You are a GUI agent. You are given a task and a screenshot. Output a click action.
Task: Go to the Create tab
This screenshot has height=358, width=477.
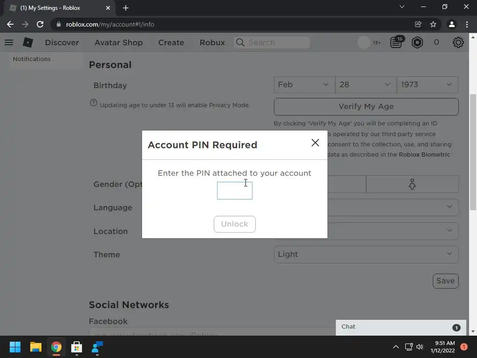click(x=171, y=42)
